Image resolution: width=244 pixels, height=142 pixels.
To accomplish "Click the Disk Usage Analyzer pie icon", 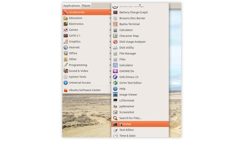I will [x=115, y=42].
